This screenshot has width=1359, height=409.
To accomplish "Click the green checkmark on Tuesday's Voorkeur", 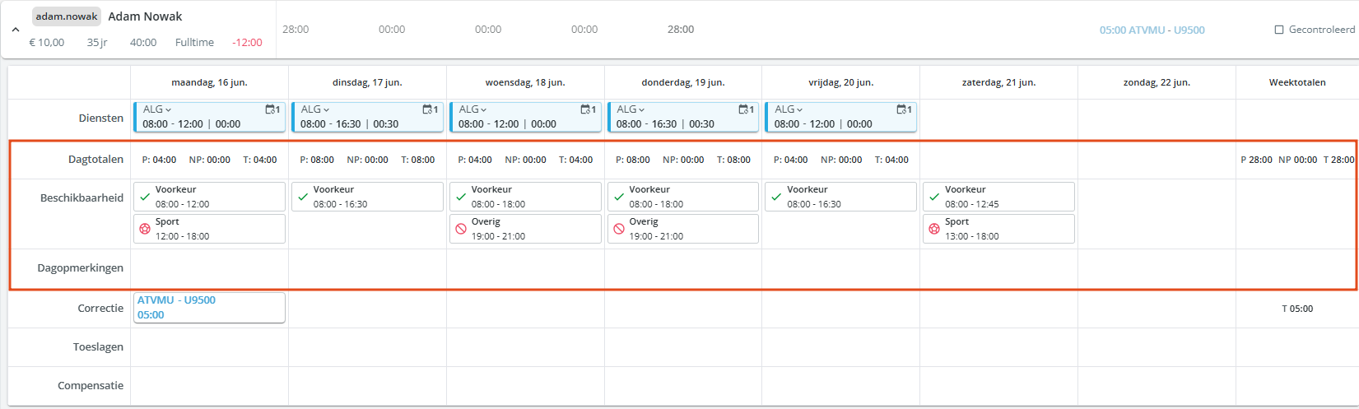I will coord(303,197).
